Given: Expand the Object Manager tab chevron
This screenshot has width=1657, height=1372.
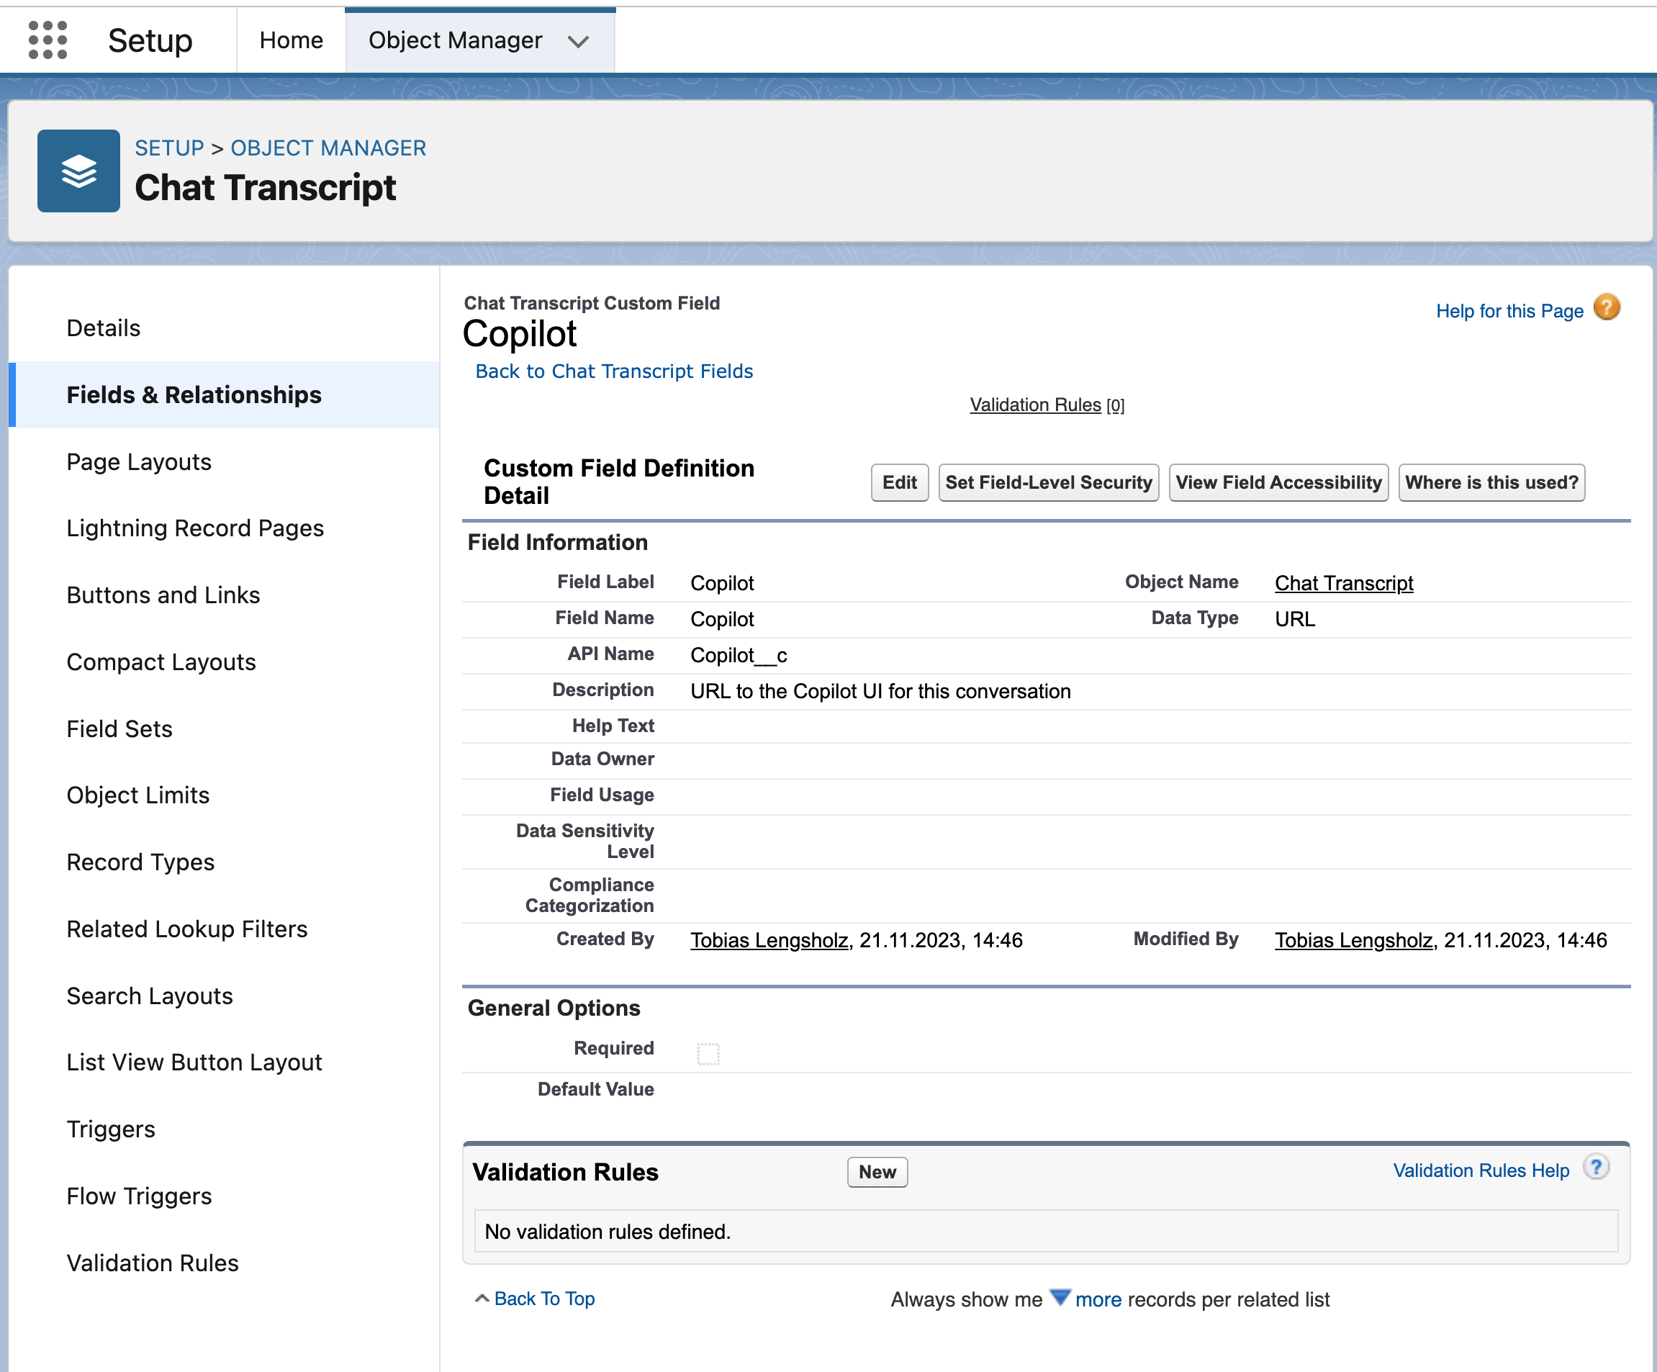Looking at the screenshot, I should point(579,42).
